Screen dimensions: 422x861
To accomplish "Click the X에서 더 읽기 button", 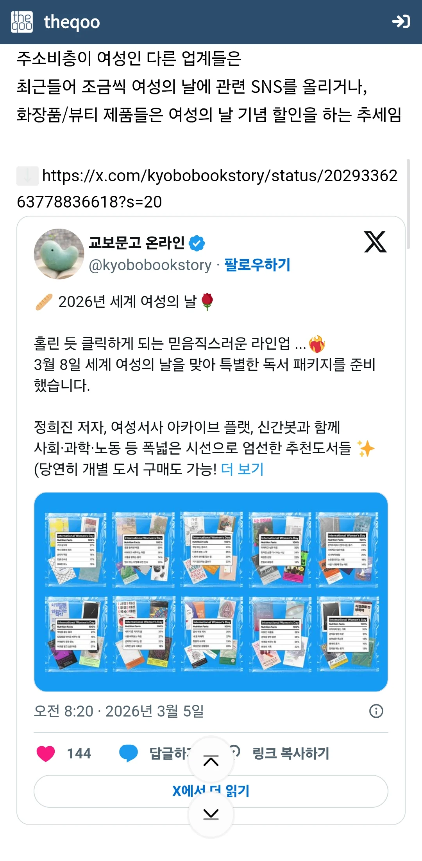I will pos(211,791).
